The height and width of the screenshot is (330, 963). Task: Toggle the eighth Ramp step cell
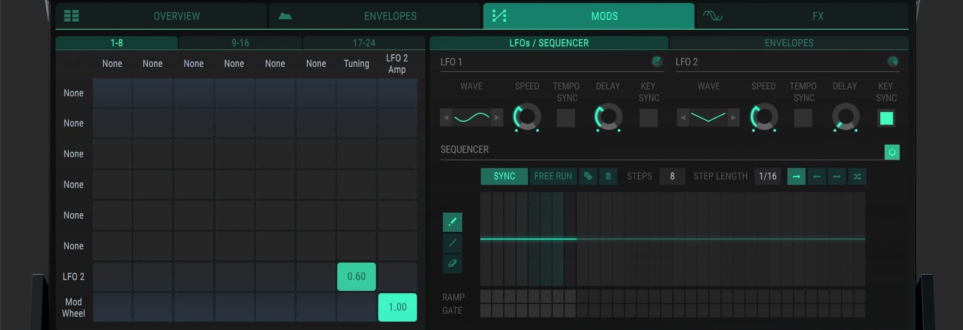tap(570, 296)
